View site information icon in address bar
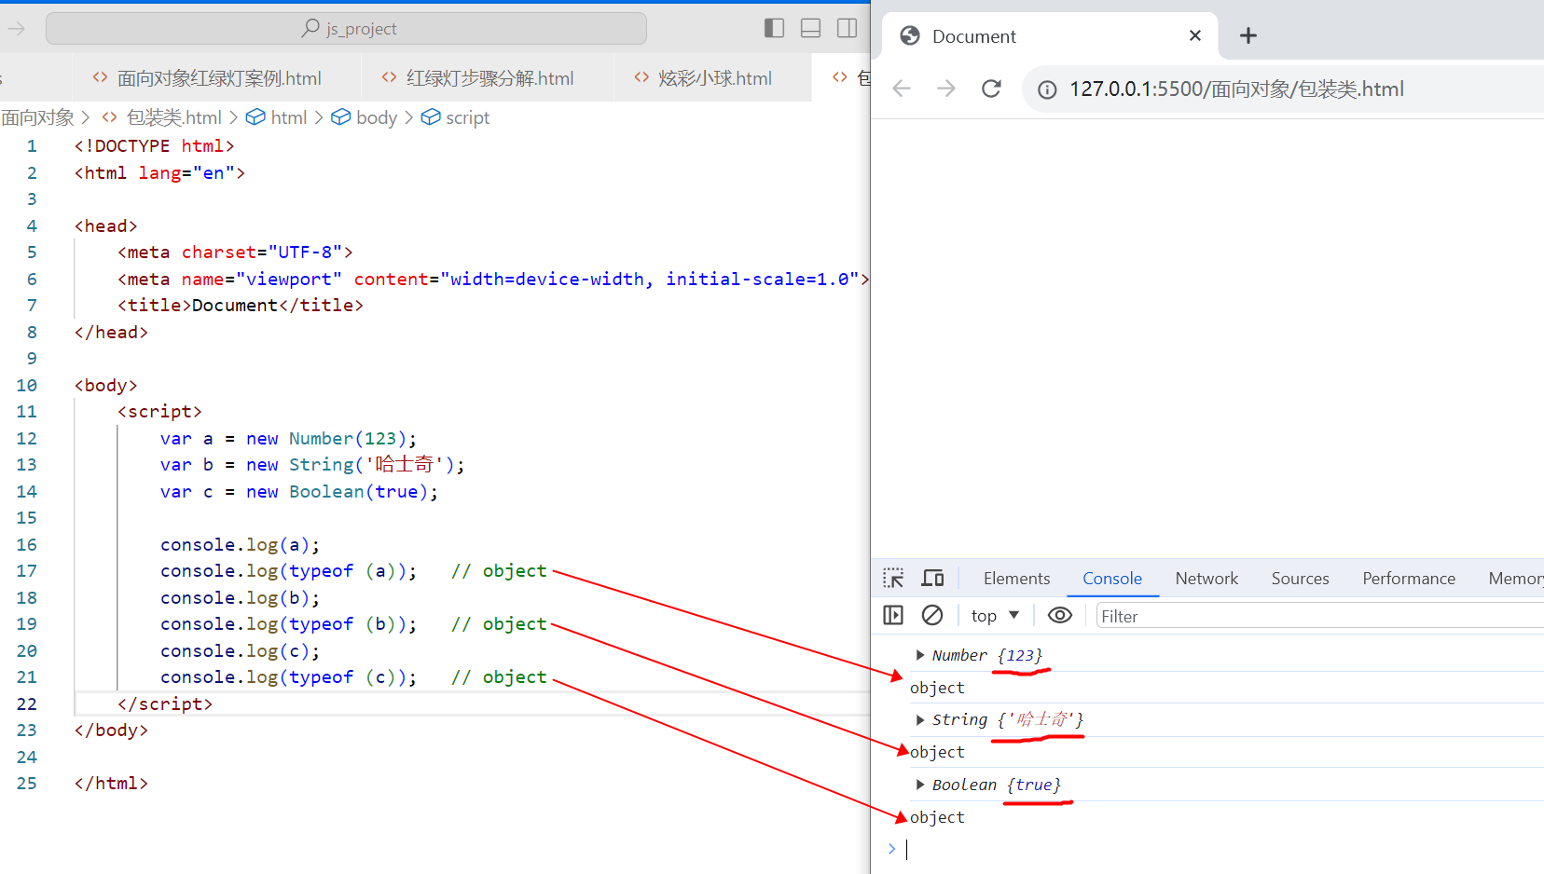 click(x=1048, y=89)
